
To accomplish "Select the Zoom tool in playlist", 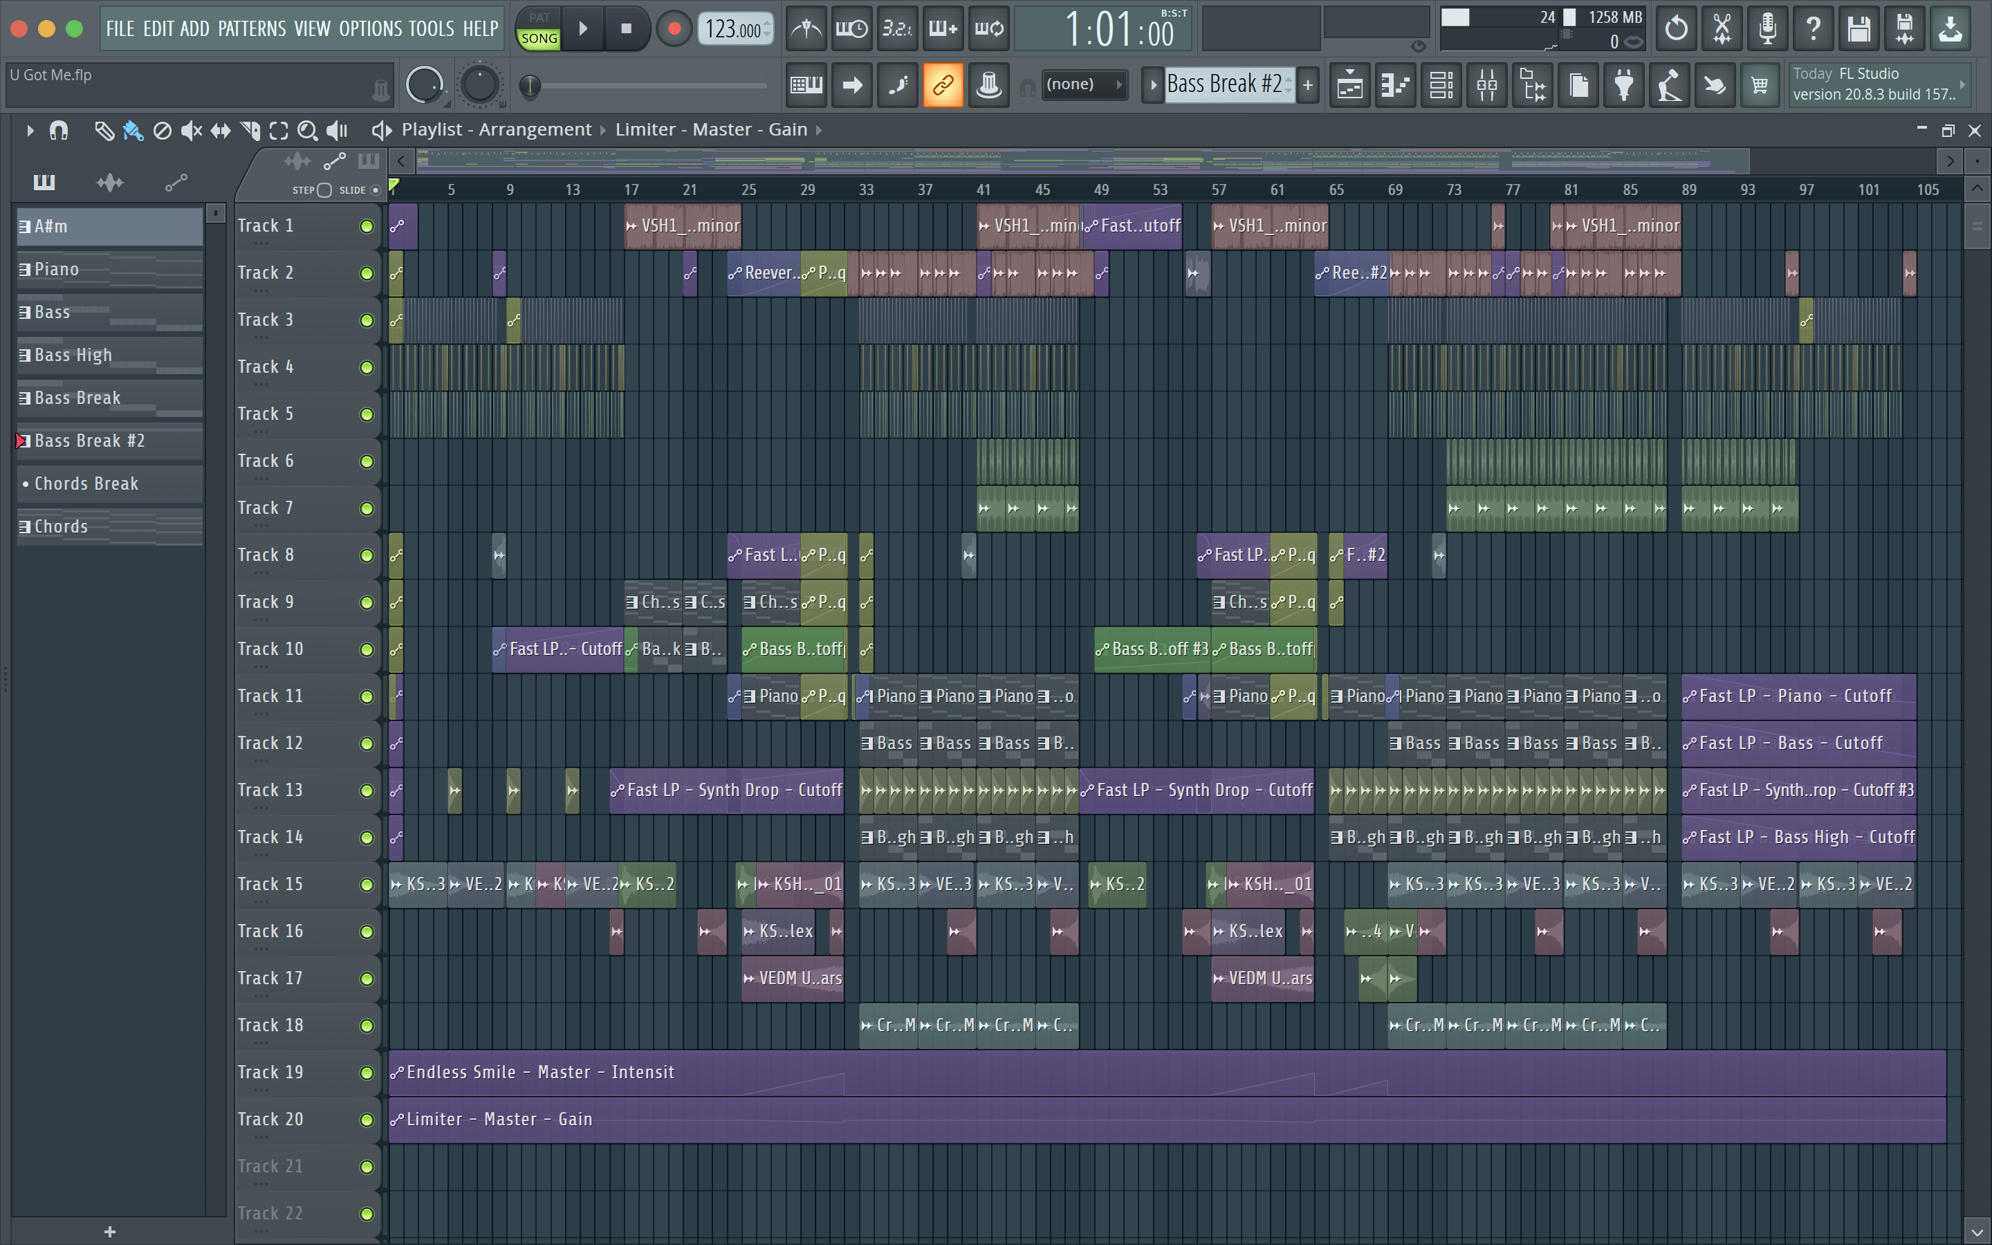I will (x=307, y=130).
